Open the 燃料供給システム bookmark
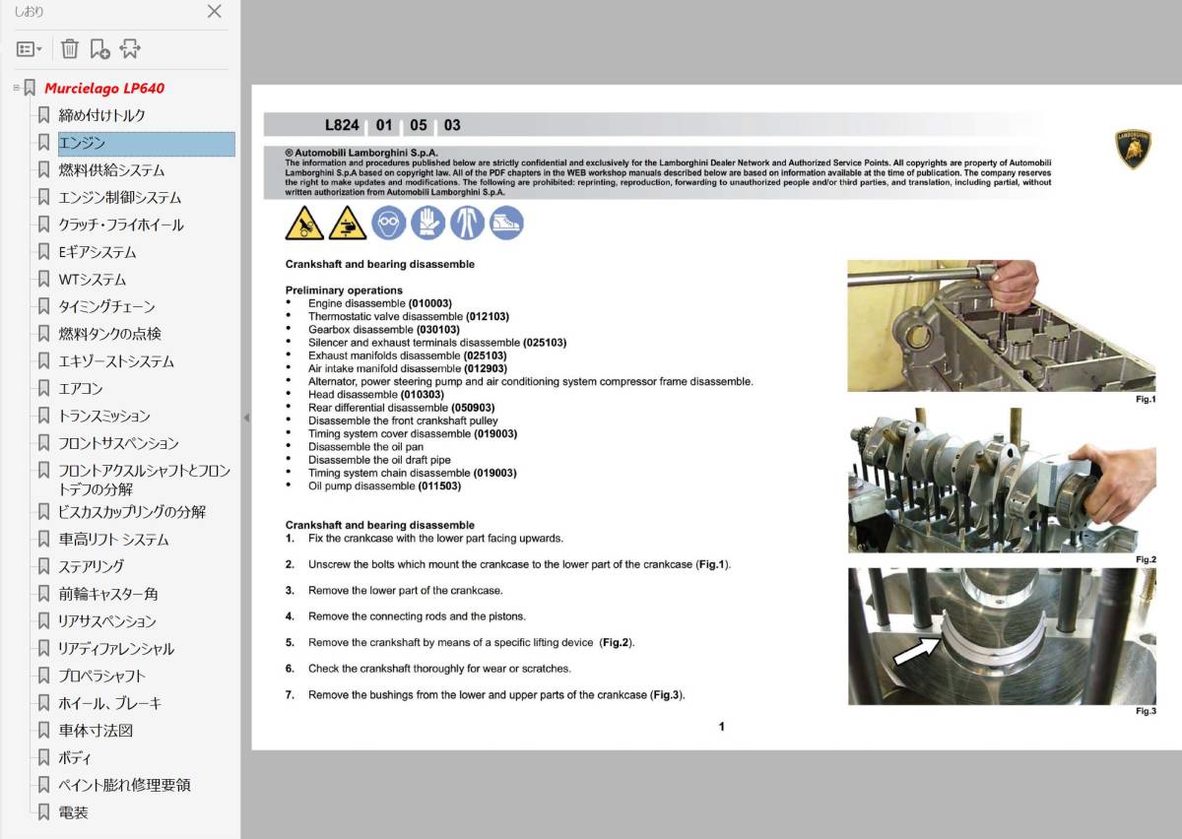1182x839 pixels. point(111,170)
